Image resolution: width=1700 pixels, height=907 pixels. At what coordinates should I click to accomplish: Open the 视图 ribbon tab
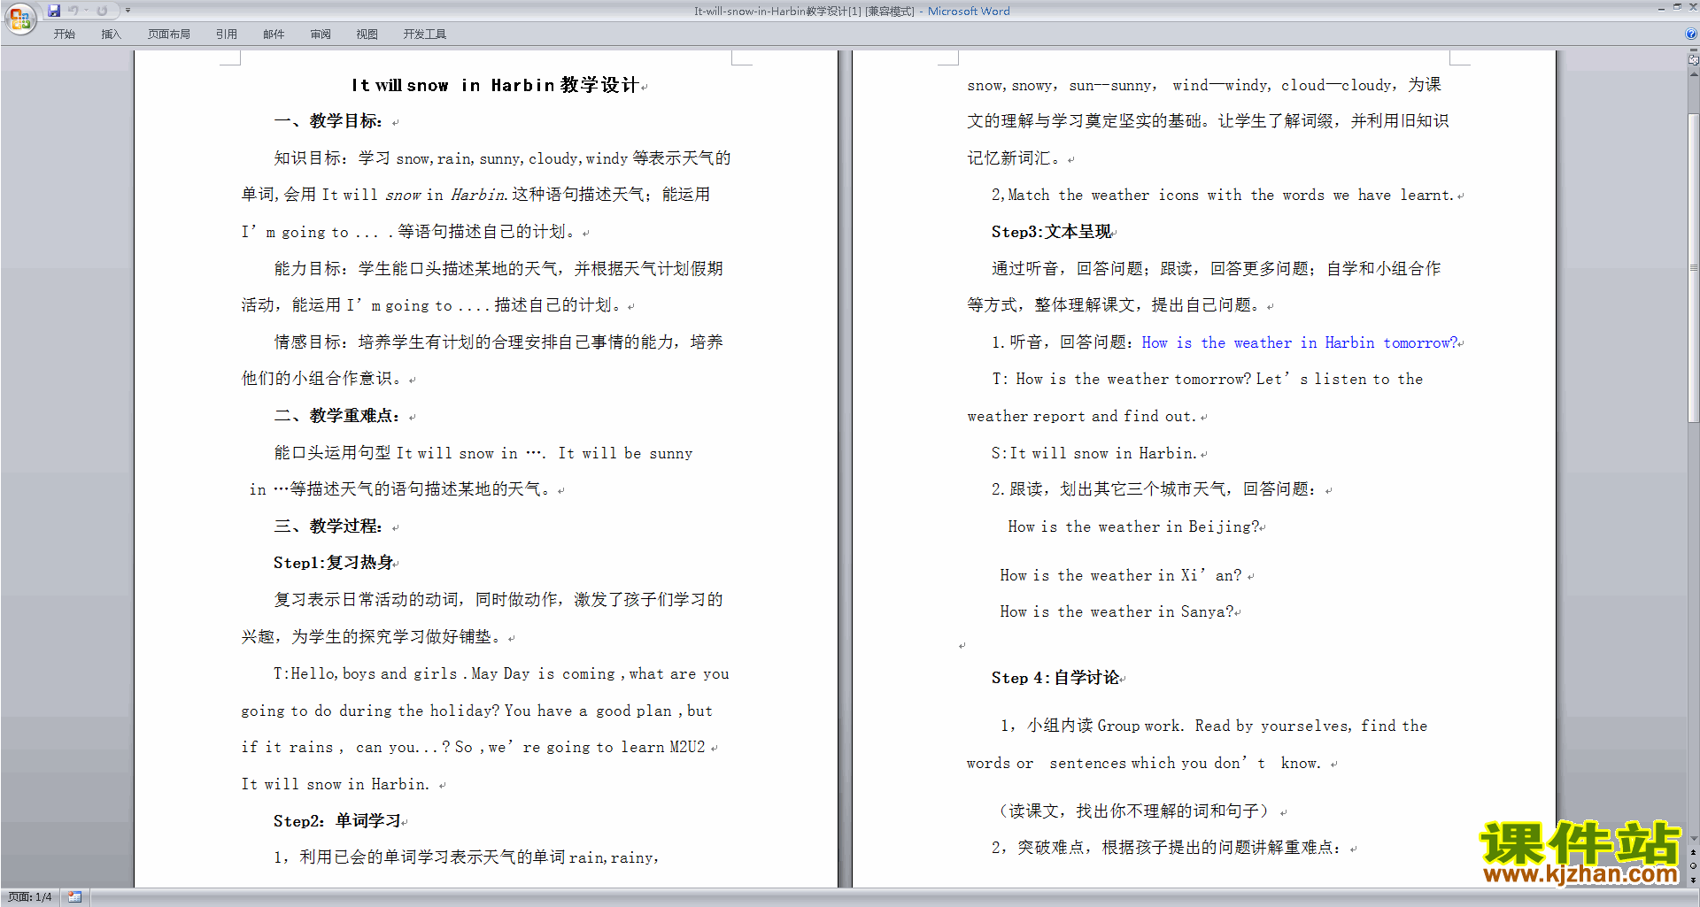pos(367,34)
